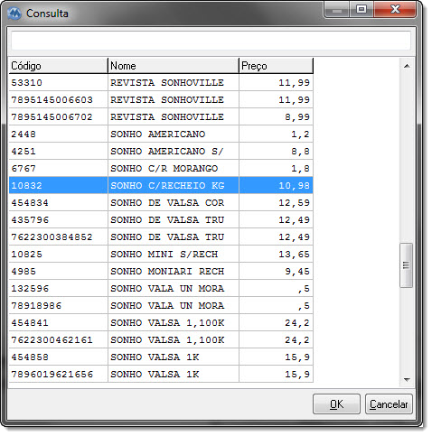Viewport: 432px width, 436px height.
Task: Select row with code 132596
Action: (x=161, y=288)
